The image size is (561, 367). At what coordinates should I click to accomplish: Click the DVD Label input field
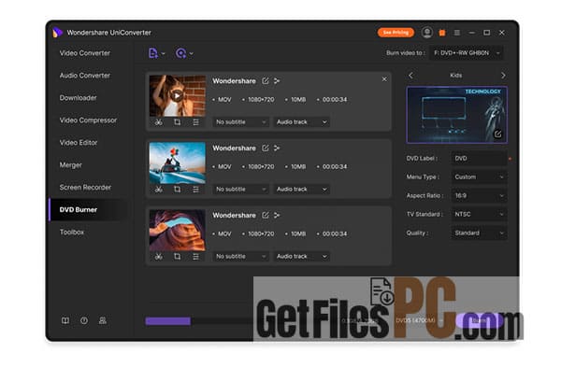[479, 159]
